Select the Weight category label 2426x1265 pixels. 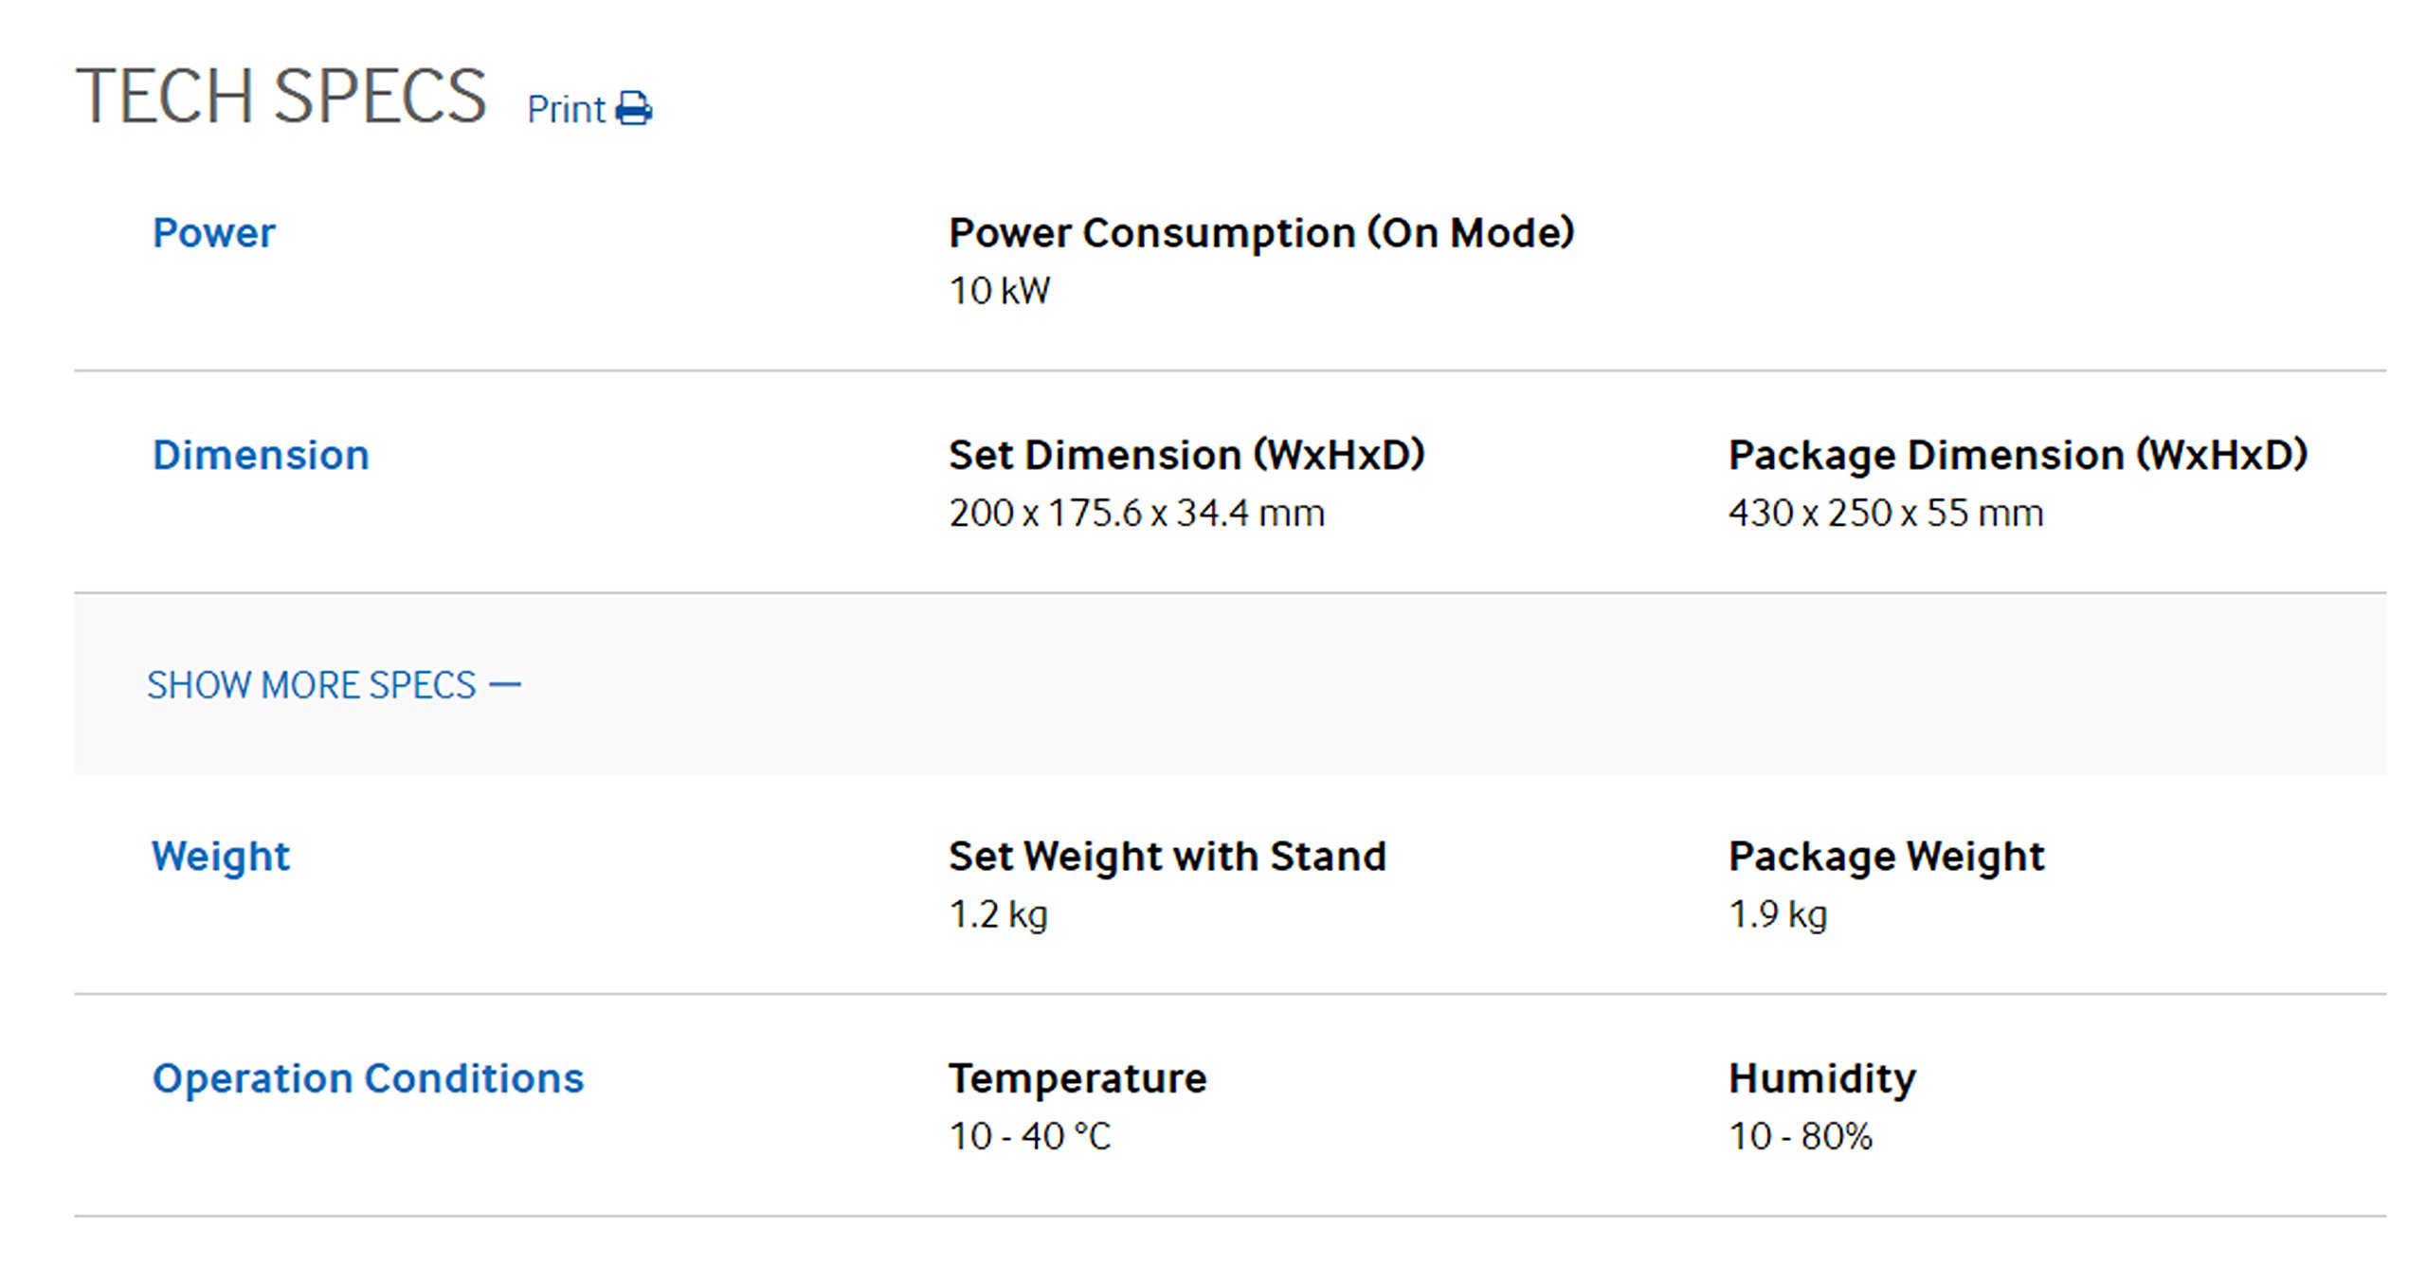221,857
